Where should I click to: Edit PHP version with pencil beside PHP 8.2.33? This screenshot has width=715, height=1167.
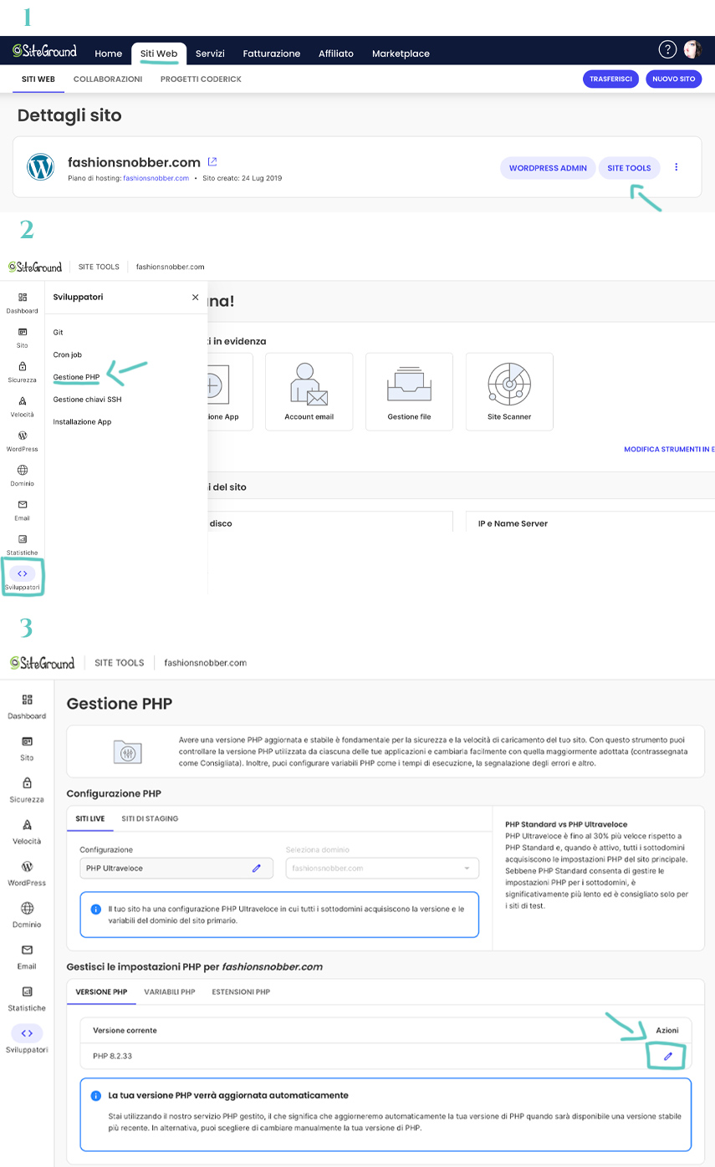pyautogui.click(x=667, y=1057)
